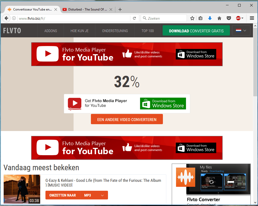Click the top banner YouTube play logo
The height and width of the screenshot is (206, 258).
(x=48, y=54)
